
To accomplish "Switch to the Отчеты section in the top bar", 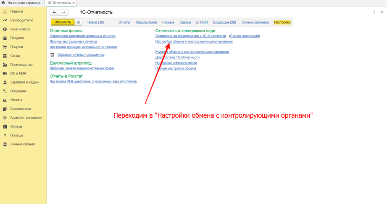I will 124,22.
